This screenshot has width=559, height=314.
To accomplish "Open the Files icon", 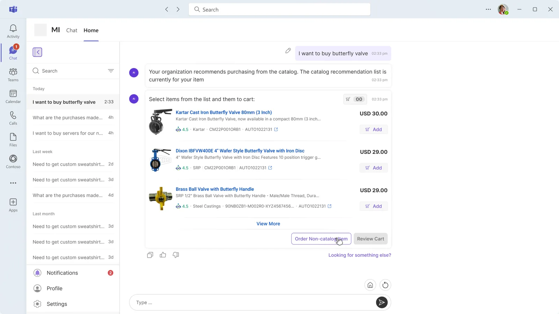I will pyautogui.click(x=13, y=140).
